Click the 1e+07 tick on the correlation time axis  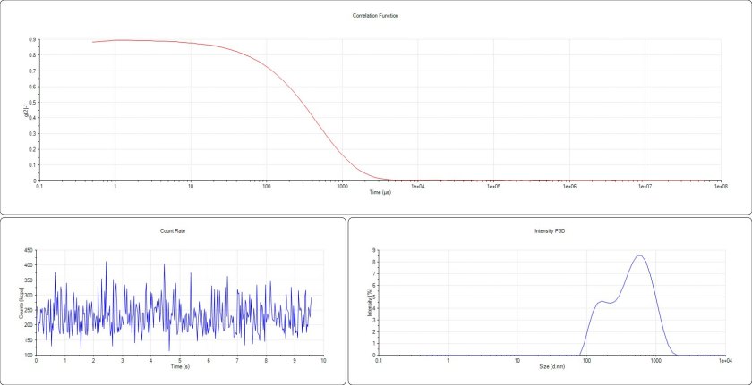(645, 187)
